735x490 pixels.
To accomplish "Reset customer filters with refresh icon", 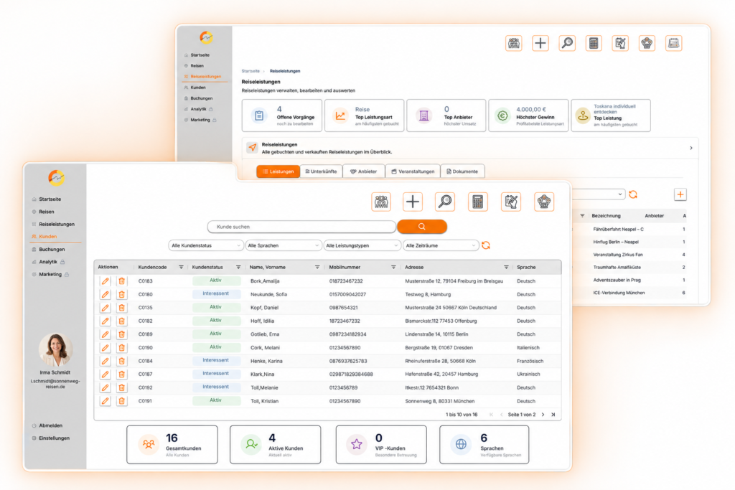I will [486, 245].
